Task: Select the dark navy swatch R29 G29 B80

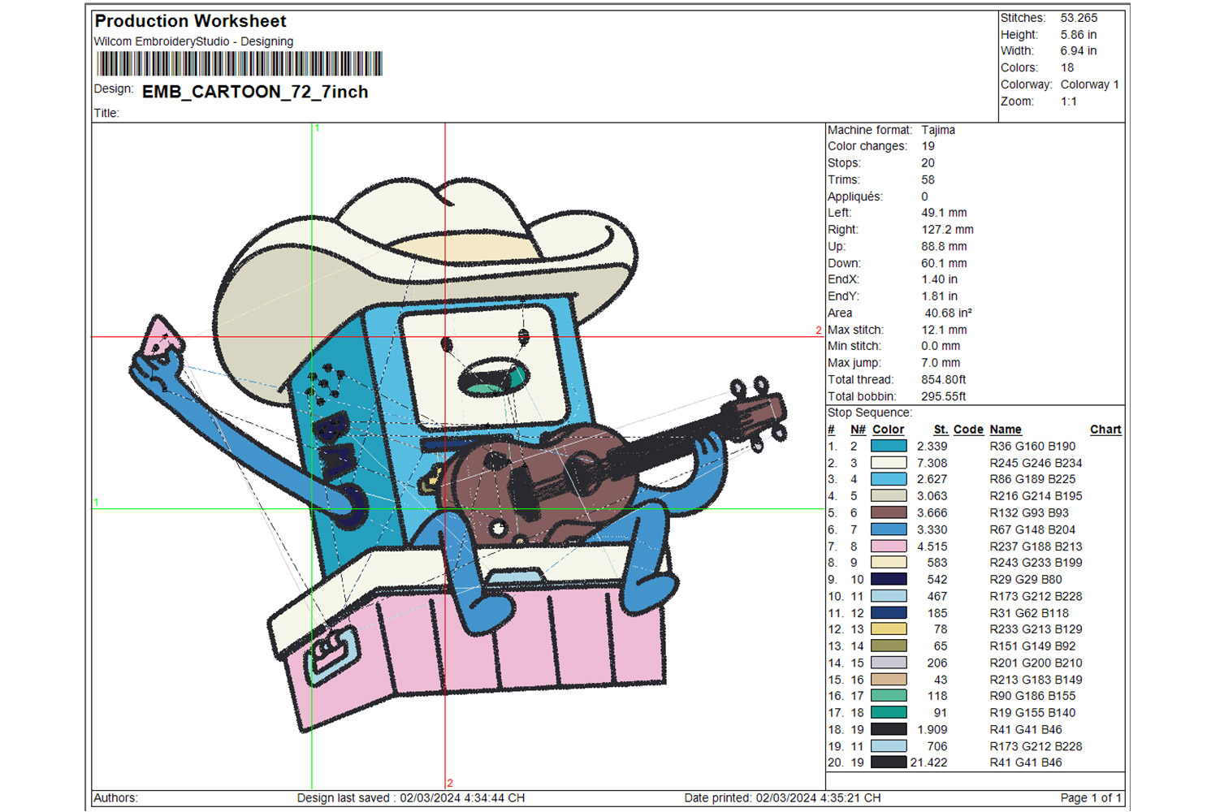Action: pyautogui.click(x=888, y=580)
